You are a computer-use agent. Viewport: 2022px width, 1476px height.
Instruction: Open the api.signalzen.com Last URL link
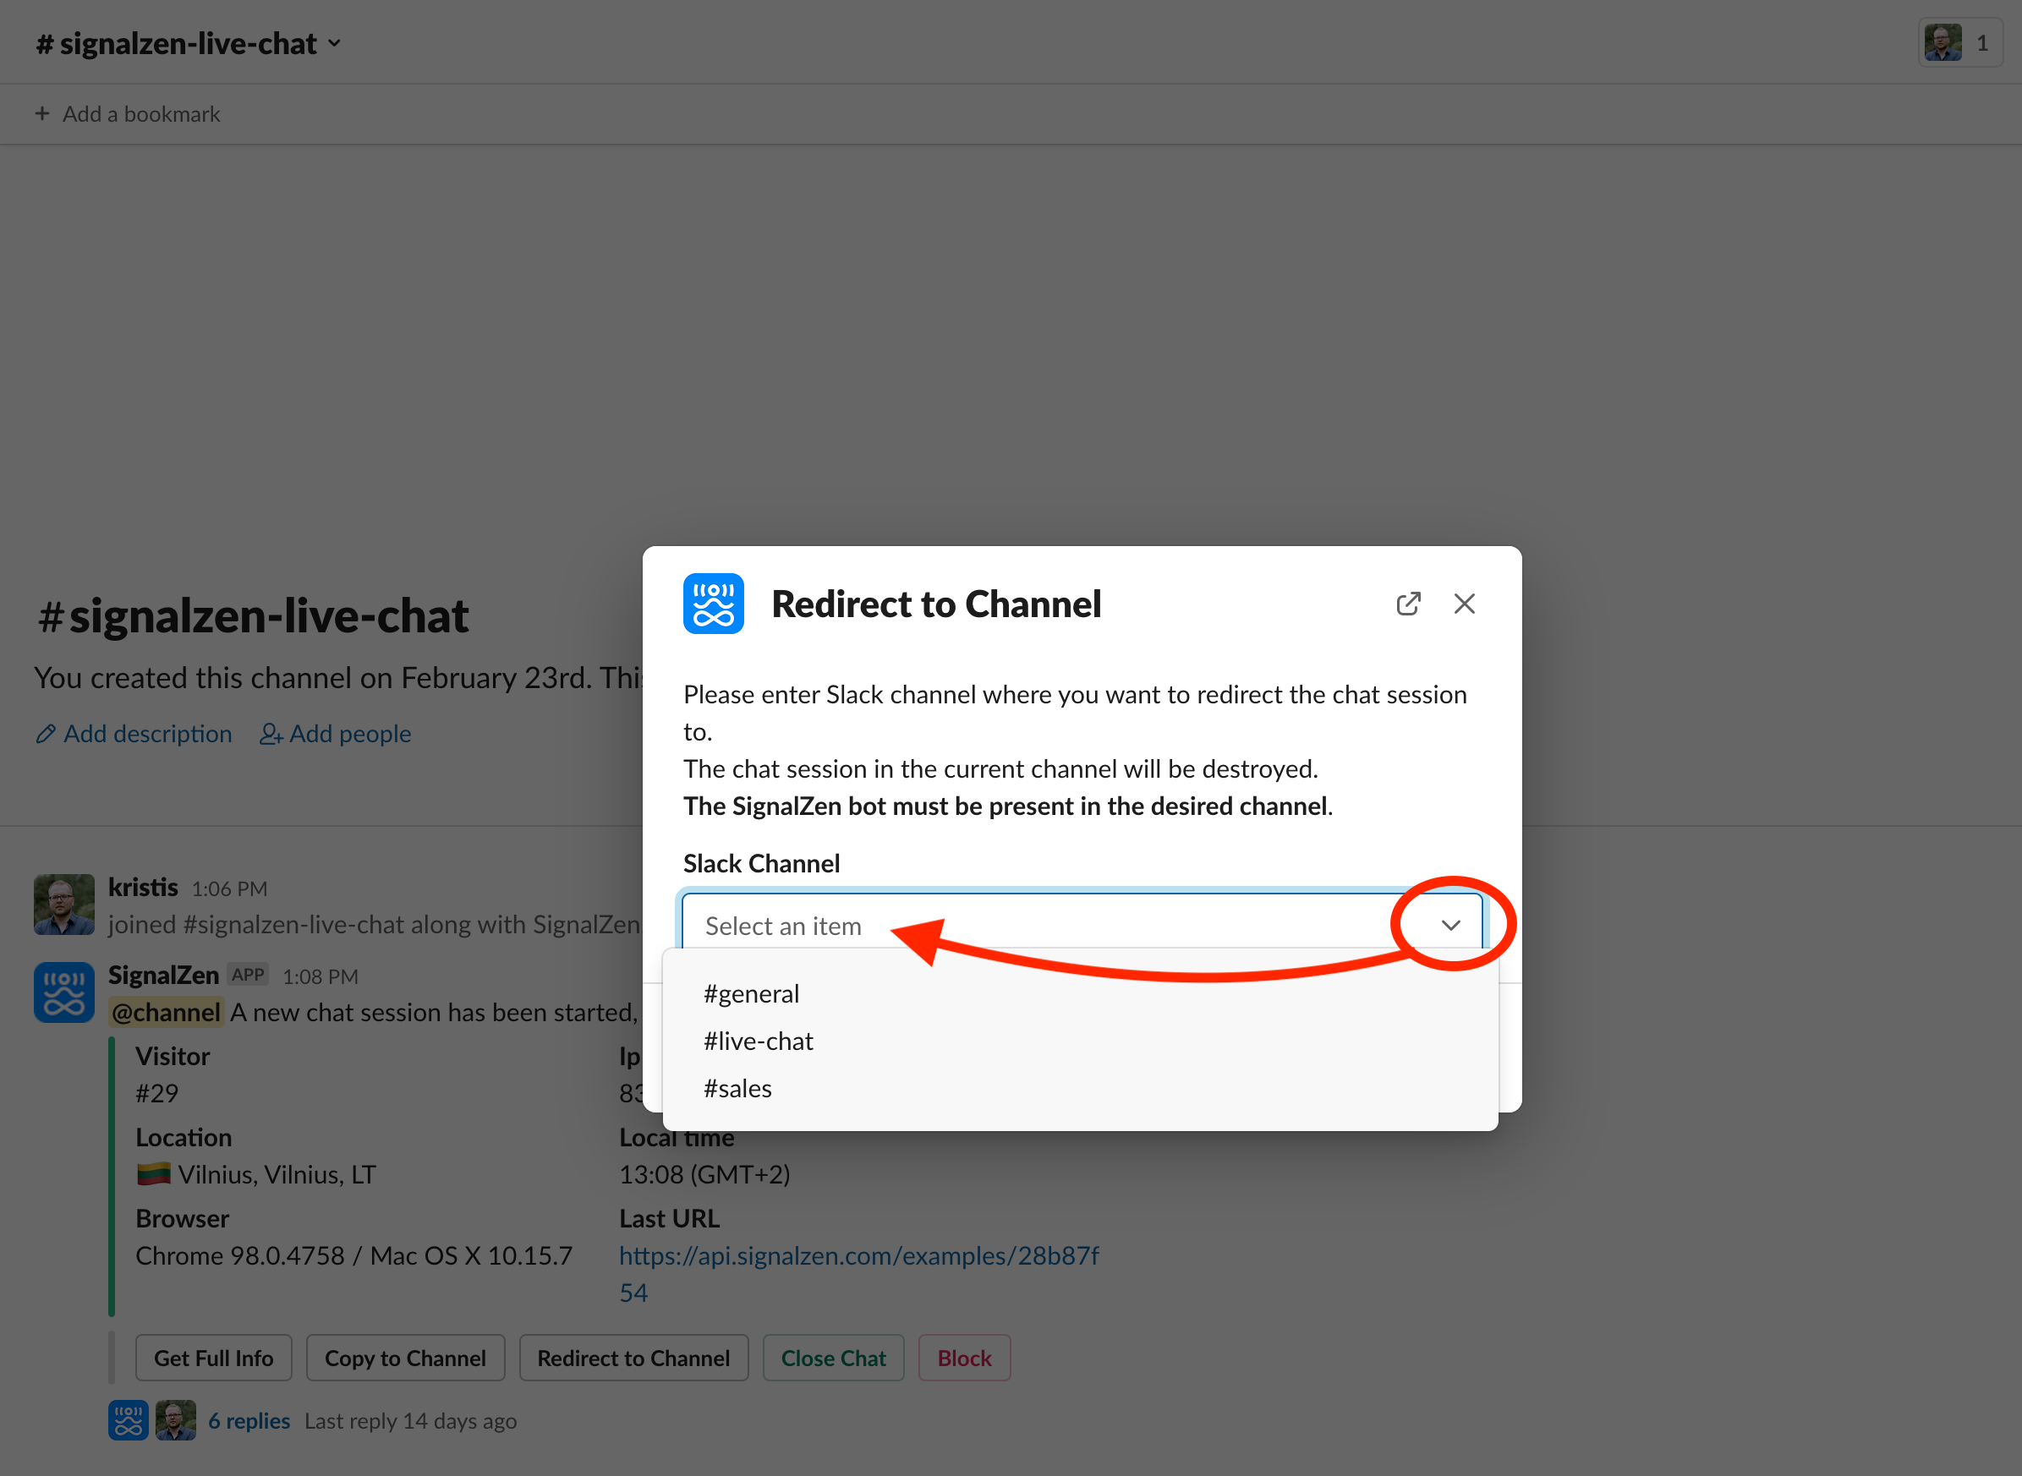point(858,1255)
